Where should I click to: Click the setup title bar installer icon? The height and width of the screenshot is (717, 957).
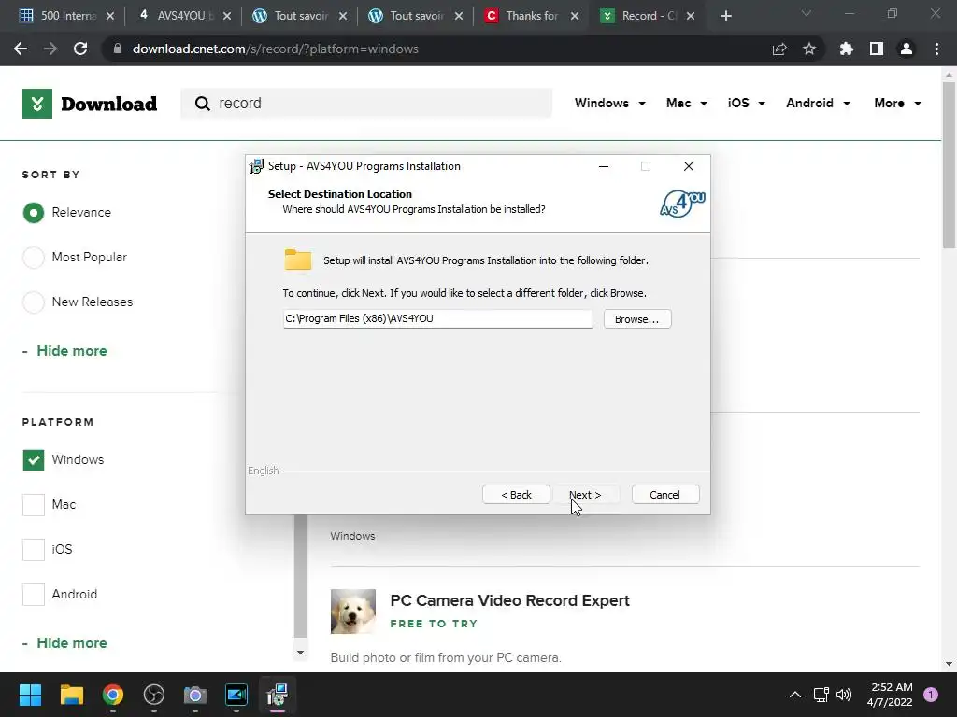pos(256,166)
